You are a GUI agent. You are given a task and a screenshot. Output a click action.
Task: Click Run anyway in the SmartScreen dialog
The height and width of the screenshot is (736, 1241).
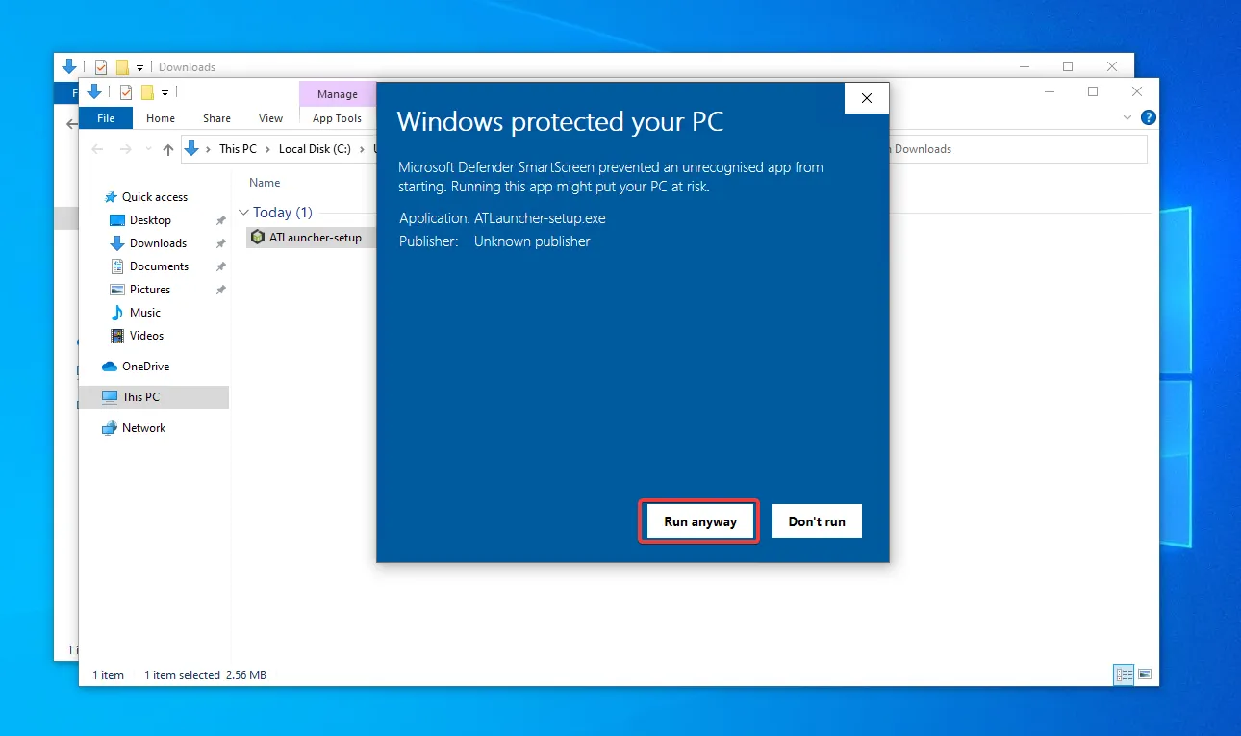click(698, 520)
